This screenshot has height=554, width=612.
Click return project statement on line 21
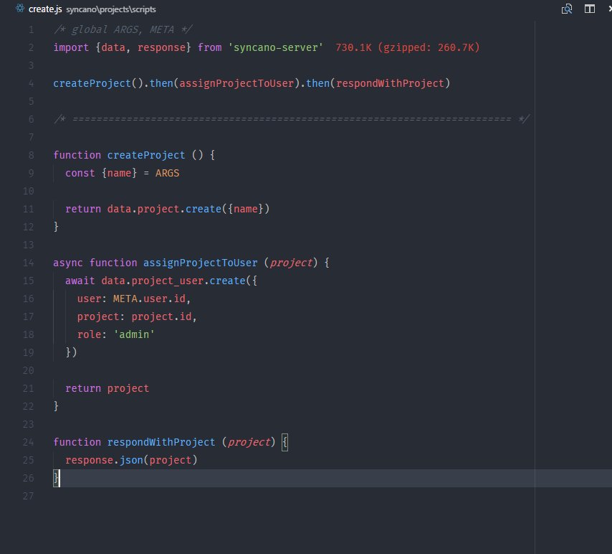click(x=107, y=389)
